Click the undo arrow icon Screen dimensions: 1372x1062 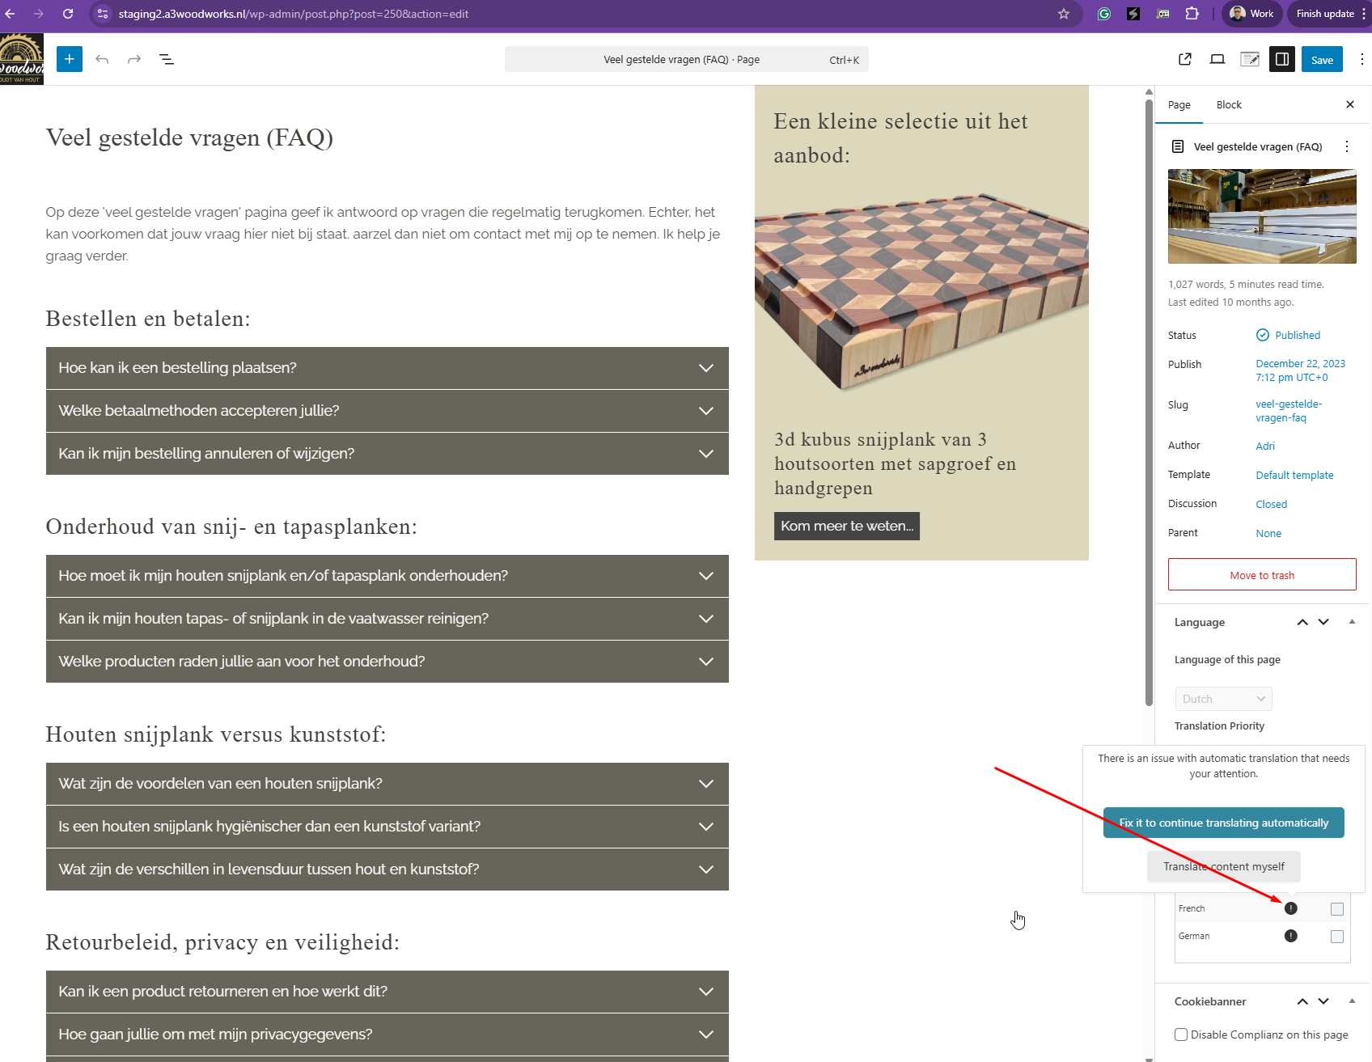[102, 59]
